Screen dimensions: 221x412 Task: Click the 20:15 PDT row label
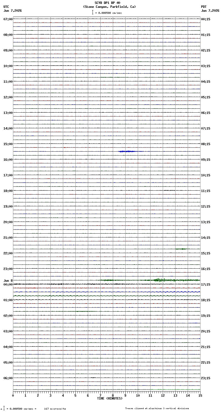click(206, 331)
